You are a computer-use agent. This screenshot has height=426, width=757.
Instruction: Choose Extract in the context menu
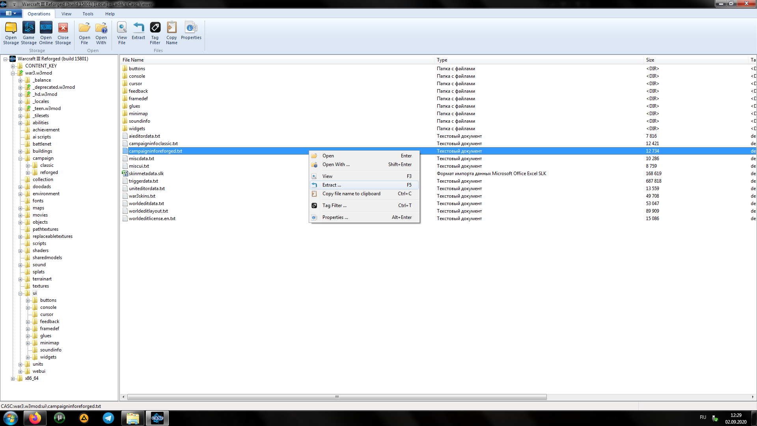click(364, 185)
